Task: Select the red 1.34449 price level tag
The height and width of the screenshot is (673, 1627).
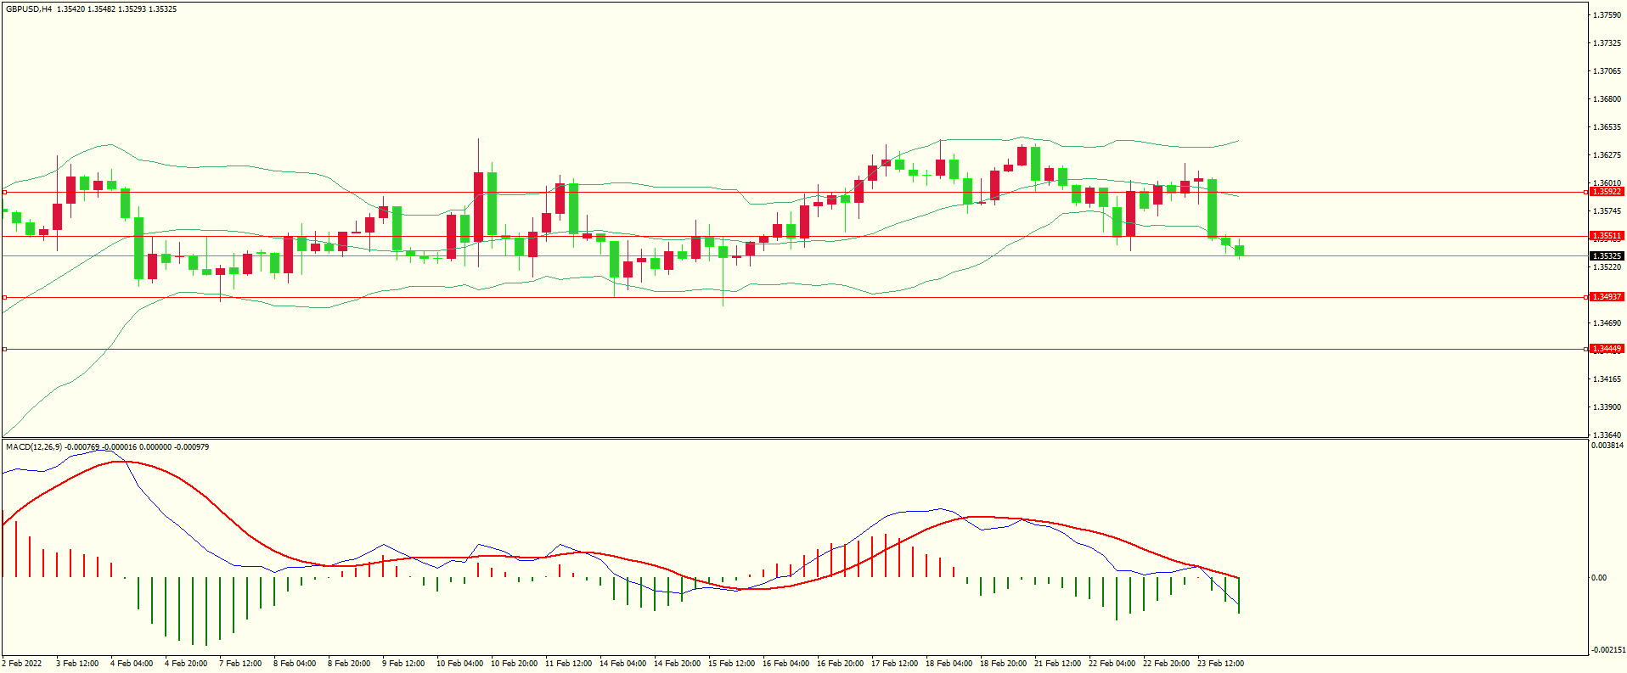Action: click(1607, 349)
